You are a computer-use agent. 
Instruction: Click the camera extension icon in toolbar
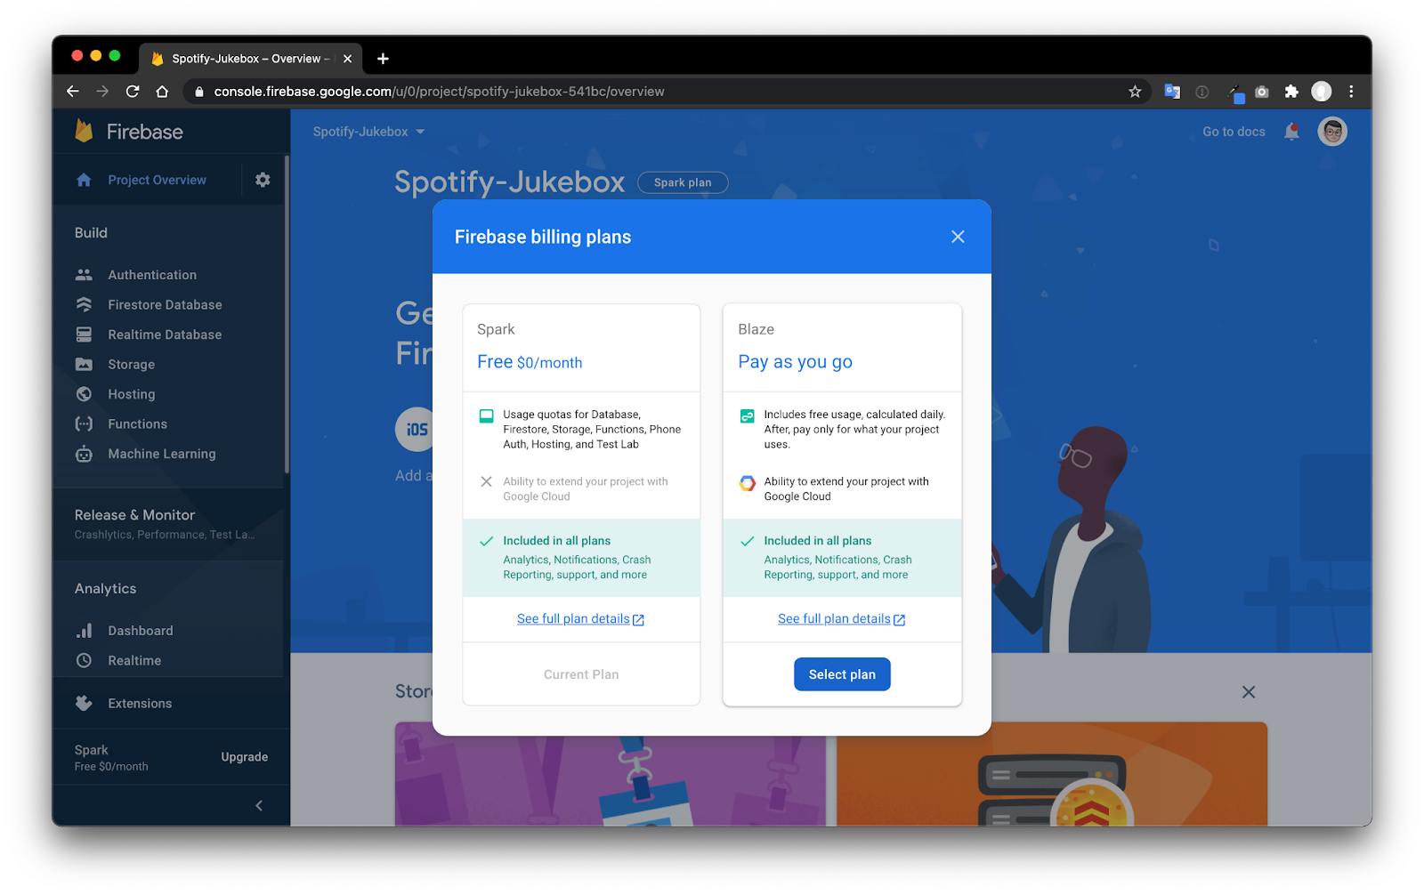click(1262, 91)
